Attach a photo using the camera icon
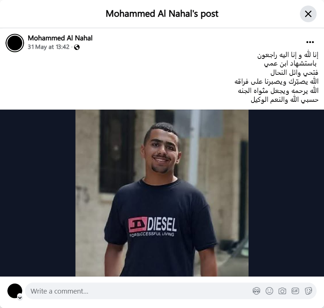Screen dimensions: 324x308 [x=282, y=291]
